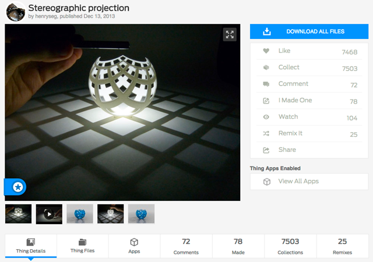Click I Made One label
The height and width of the screenshot is (262, 373).
pyautogui.click(x=295, y=100)
